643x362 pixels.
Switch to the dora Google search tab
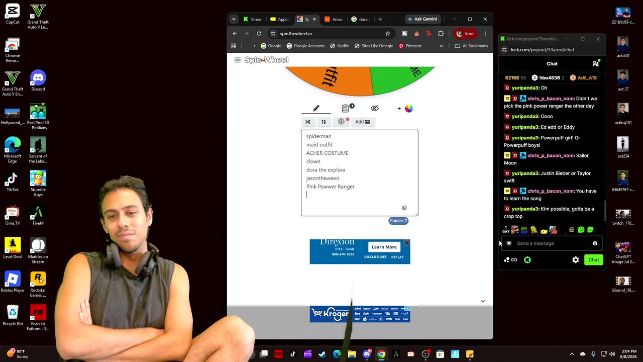(x=360, y=19)
